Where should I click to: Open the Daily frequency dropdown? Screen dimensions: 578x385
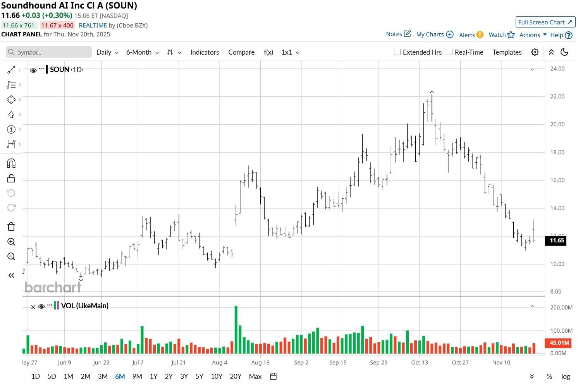pyautogui.click(x=107, y=52)
